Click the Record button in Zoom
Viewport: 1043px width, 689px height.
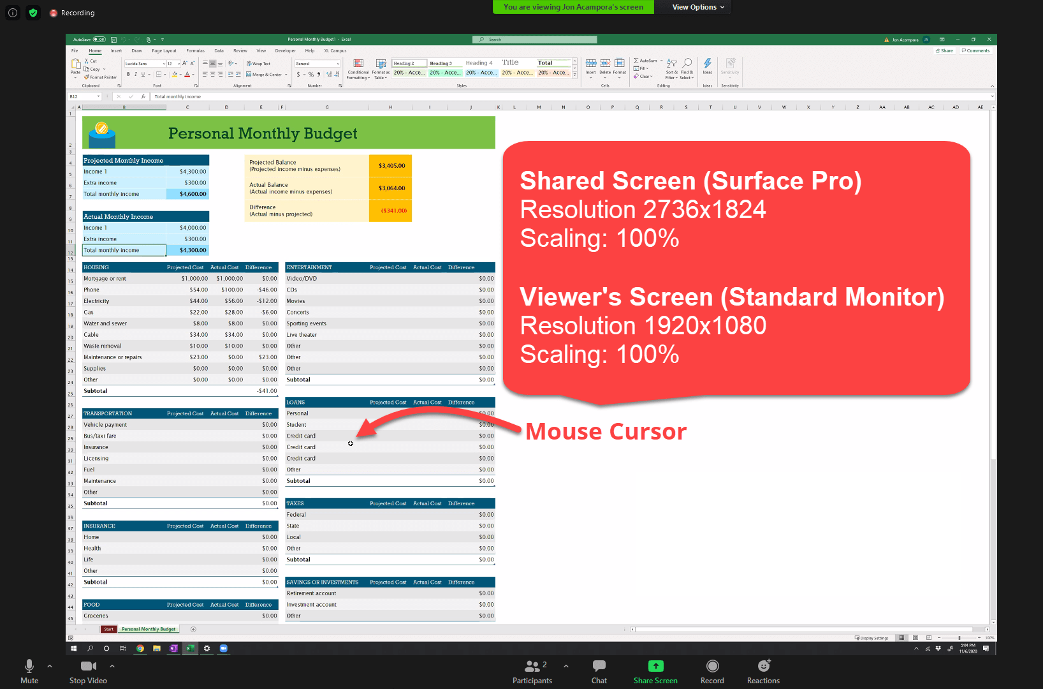click(x=712, y=666)
